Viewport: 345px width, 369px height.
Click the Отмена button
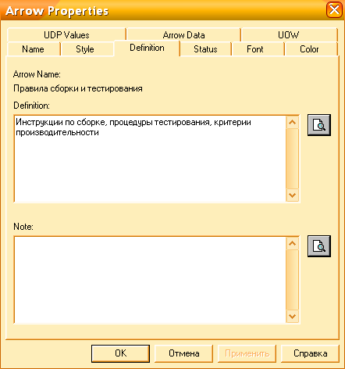183,353
